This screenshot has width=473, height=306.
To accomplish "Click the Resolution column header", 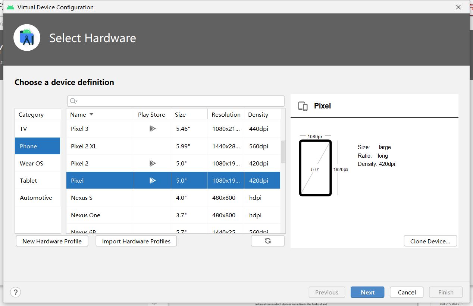I will [x=226, y=114].
